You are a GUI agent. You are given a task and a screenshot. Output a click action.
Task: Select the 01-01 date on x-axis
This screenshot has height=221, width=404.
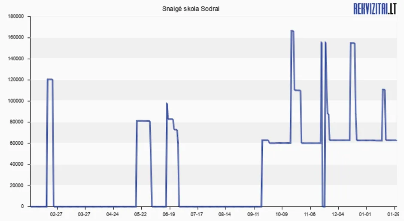365,213
